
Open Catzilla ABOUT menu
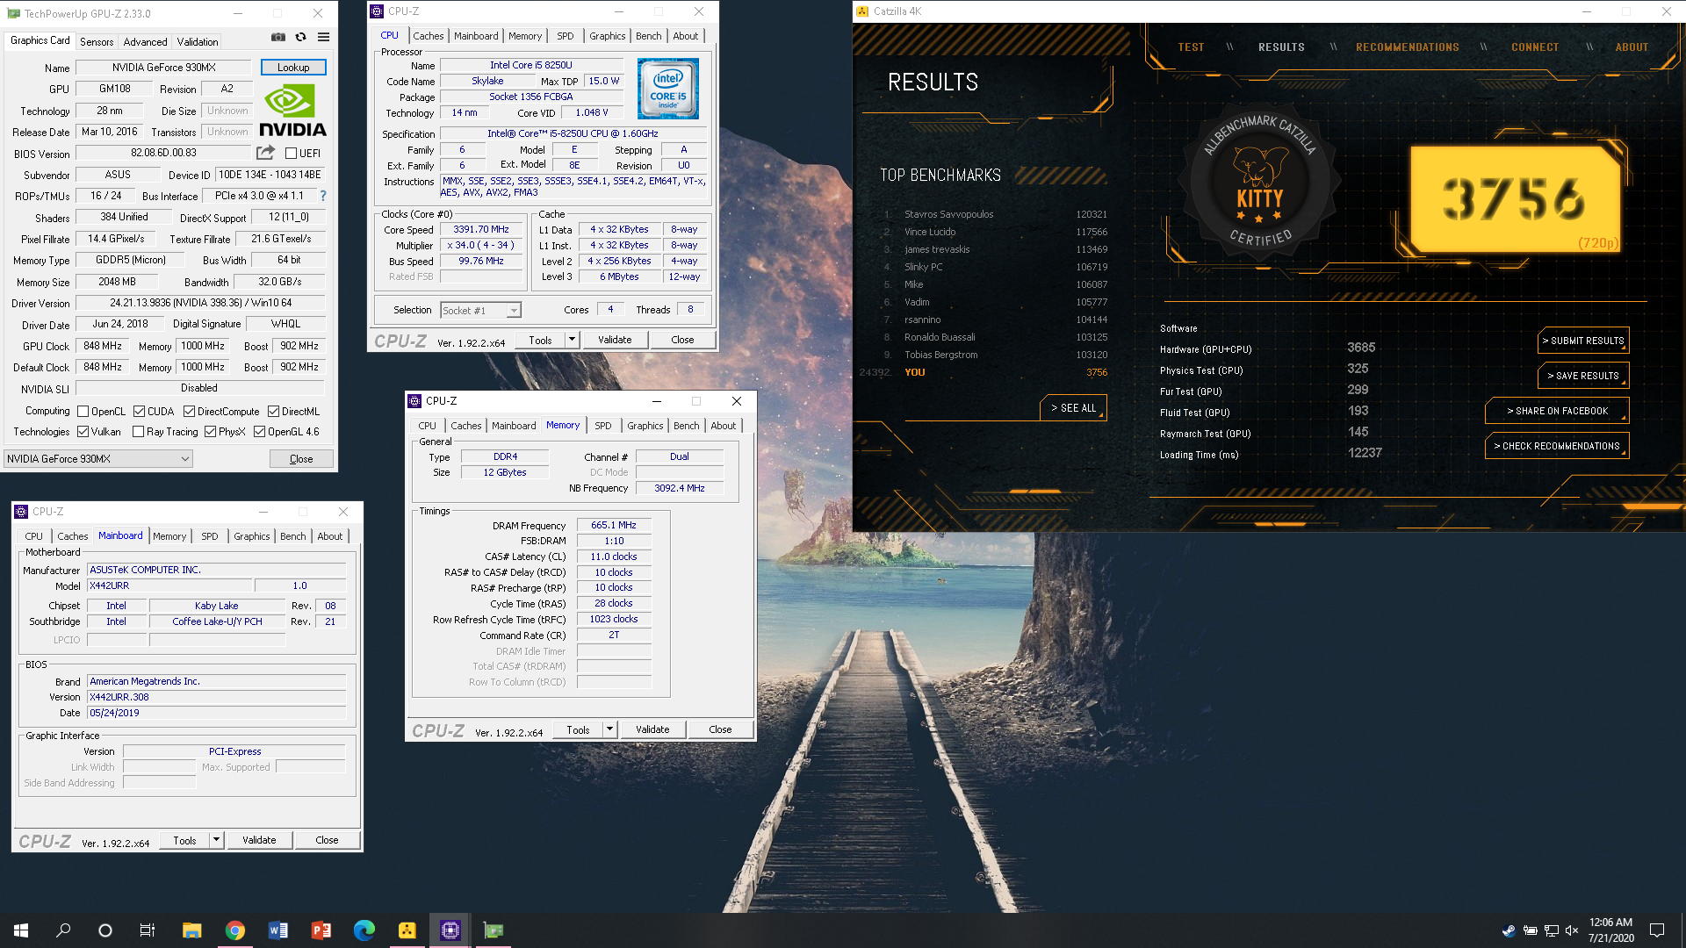pos(1632,47)
